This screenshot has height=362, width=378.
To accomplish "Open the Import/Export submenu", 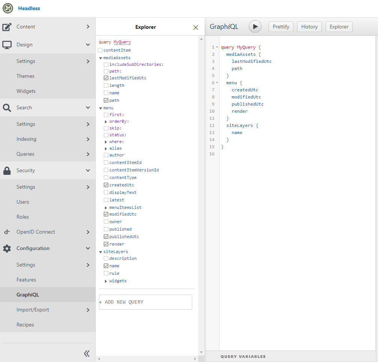I will [x=48, y=310].
